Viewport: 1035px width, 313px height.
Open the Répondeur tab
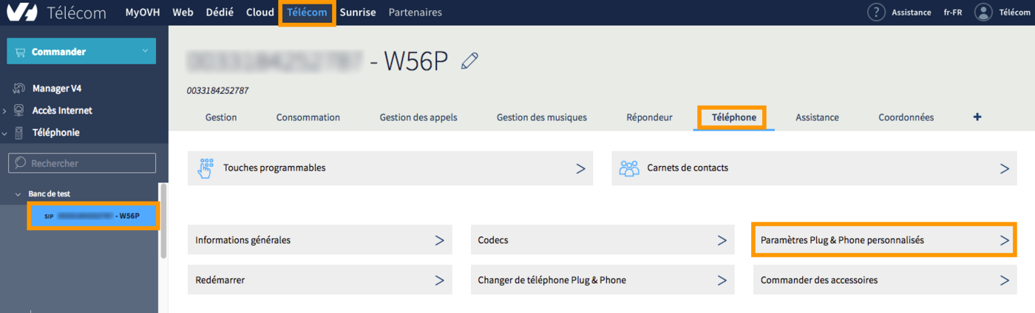tap(649, 117)
